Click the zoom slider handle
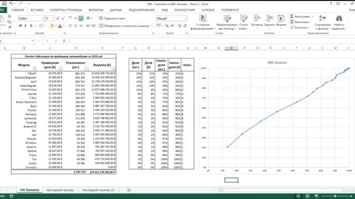Viewport: 355px width, 199px height. tap(335, 196)
